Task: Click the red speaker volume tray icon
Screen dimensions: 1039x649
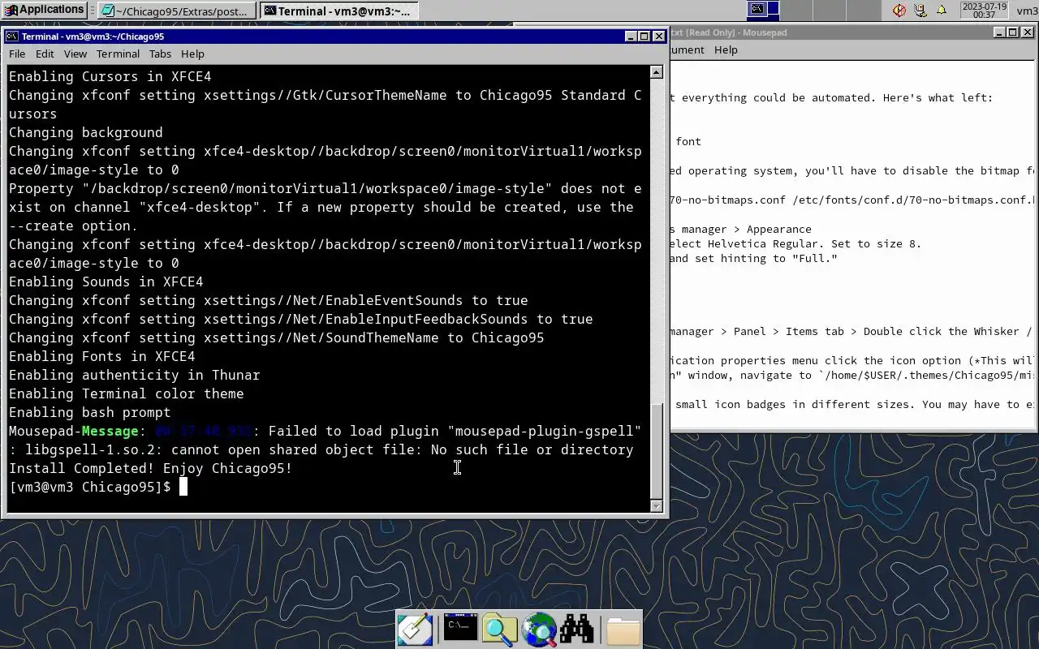Action: [899, 11]
